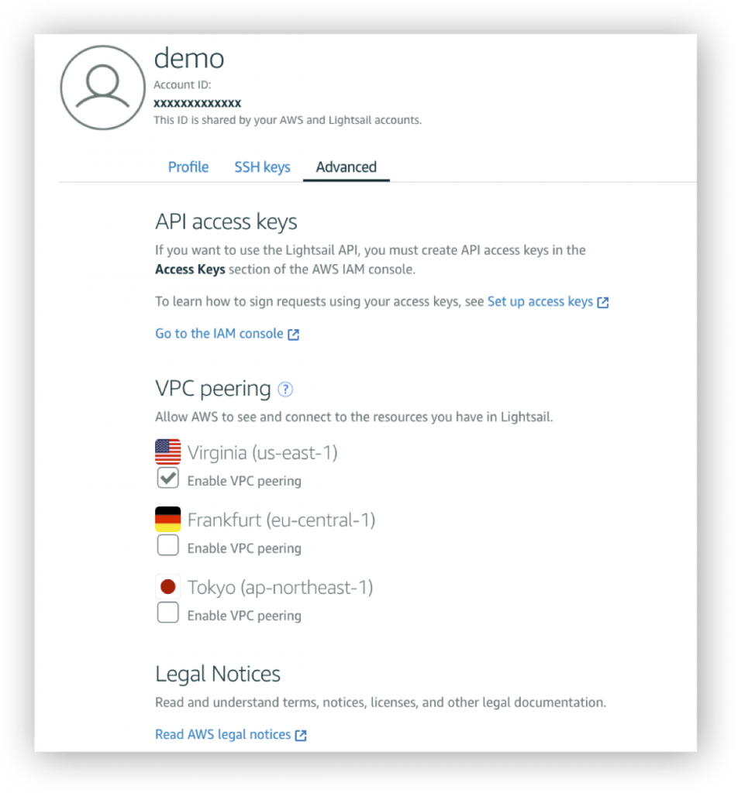Click Virginia's Enable VPC peering label
Image resolution: width=738 pixels, height=793 pixels.
click(244, 481)
